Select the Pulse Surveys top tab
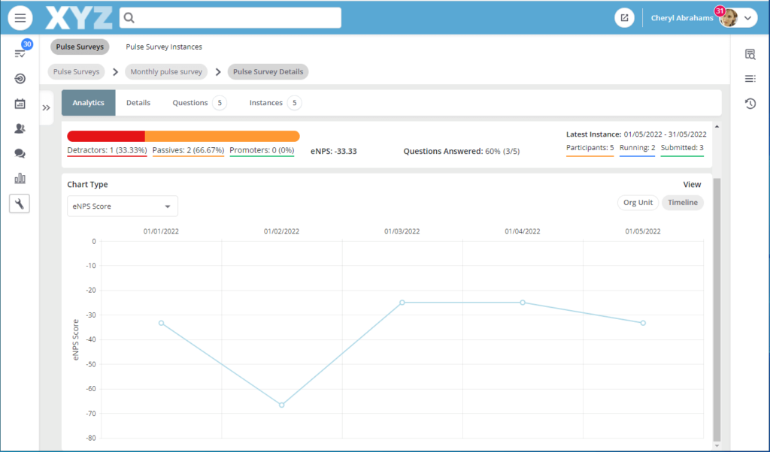Viewport: 770px width, 452px height. click(80, 47)
